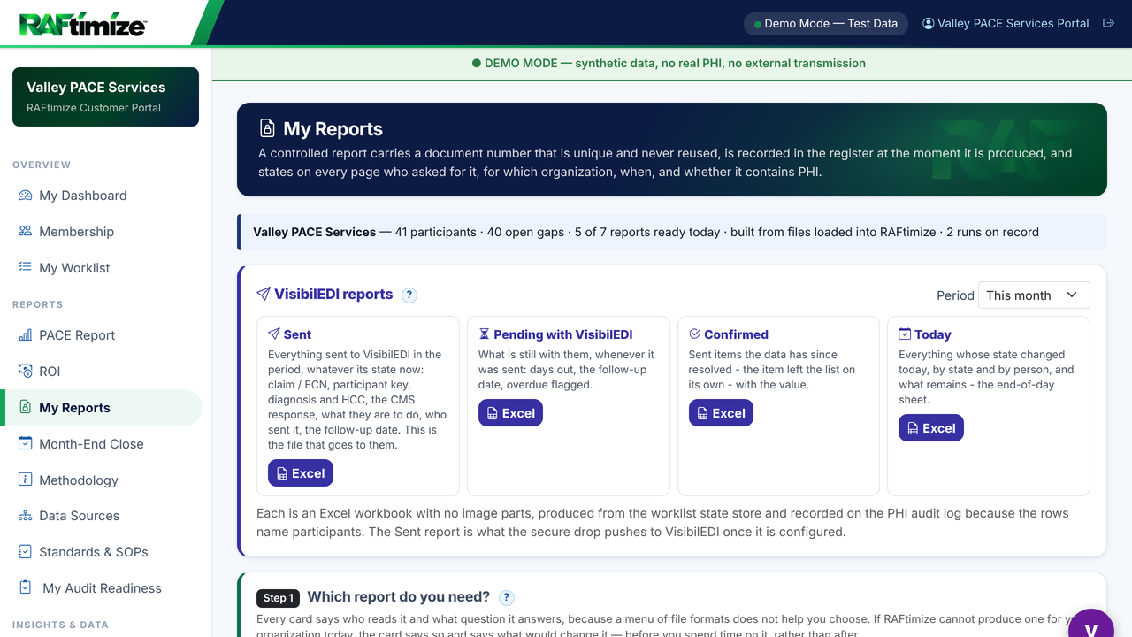Click the Month-End Close calendar icon
The width and height of the screenshot is (1132, 637).
[25, 444]
